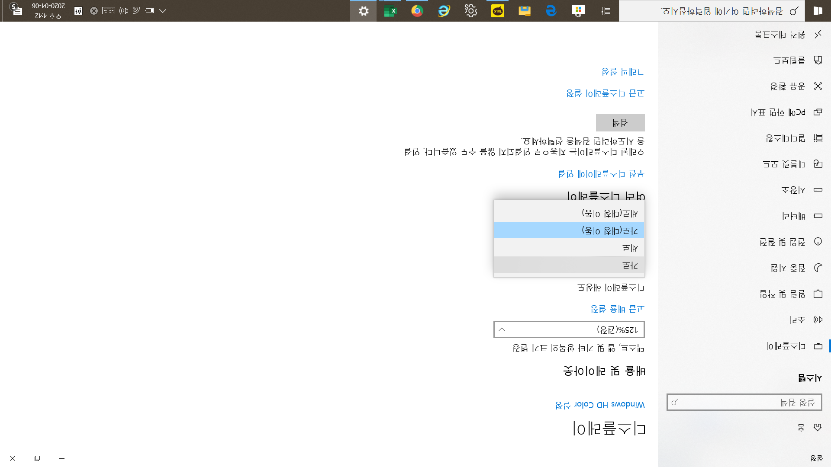Go to 알림 및 작업 (Notifications) settings
Image resolution: width=831 pixels, height=467 pixels.
click(x=783, y=294)
